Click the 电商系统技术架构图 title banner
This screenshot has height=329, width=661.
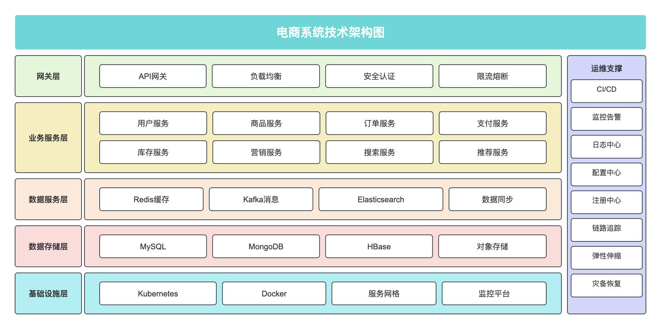(330, 32)
